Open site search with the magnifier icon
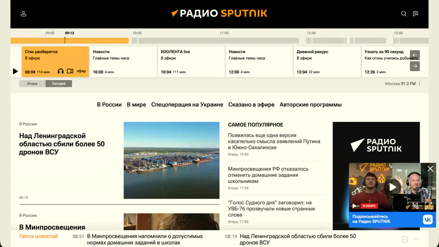The height and width of the screenshot is (247, 439). pos(404,14)
